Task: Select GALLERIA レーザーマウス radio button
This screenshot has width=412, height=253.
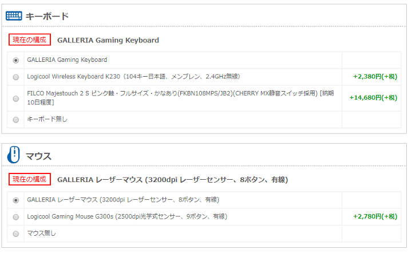Action: (x=16, y=200)
